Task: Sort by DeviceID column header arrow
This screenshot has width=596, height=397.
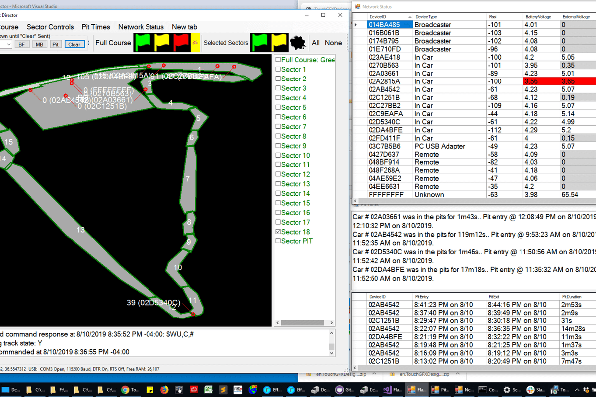Action: (410, 17)
